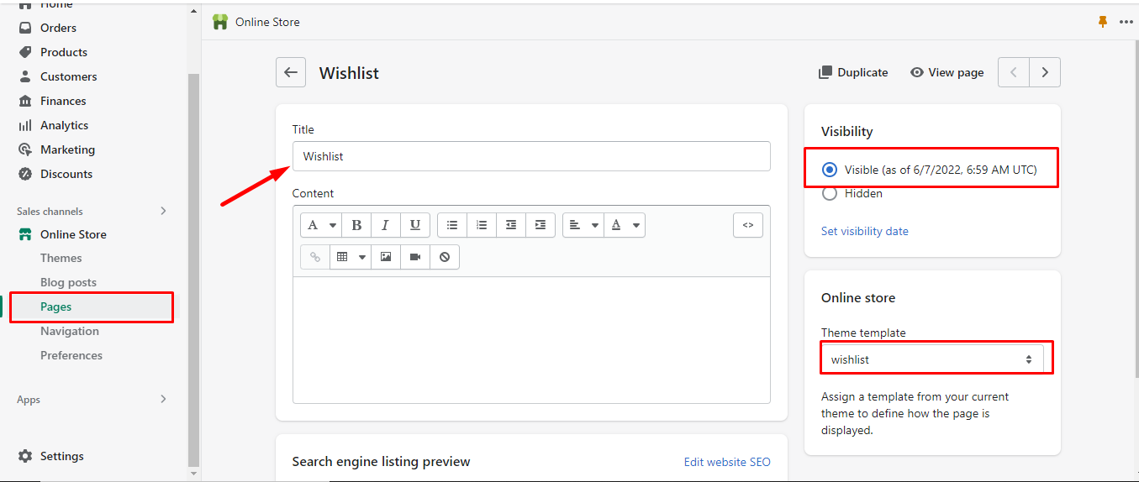Open Navigation under Online Store

click(70, 331)
